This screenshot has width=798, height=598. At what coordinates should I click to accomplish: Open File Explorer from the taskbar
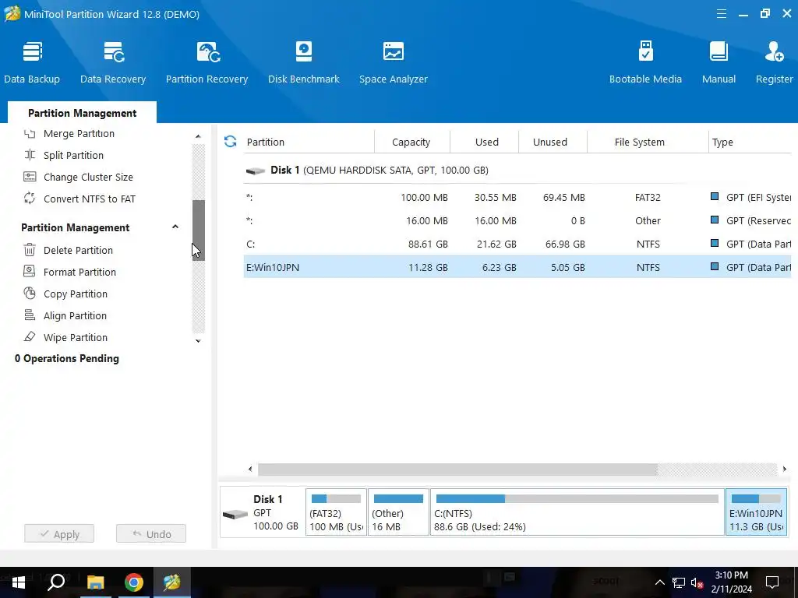tap(95, 582)
